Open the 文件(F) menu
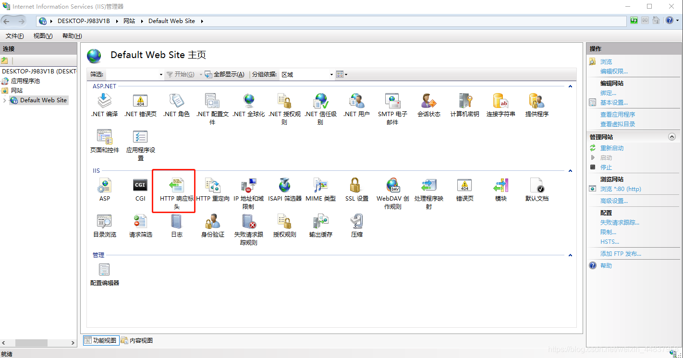Image resolution: width=683 pixels, height=358 pixels. tap(15, 36)
